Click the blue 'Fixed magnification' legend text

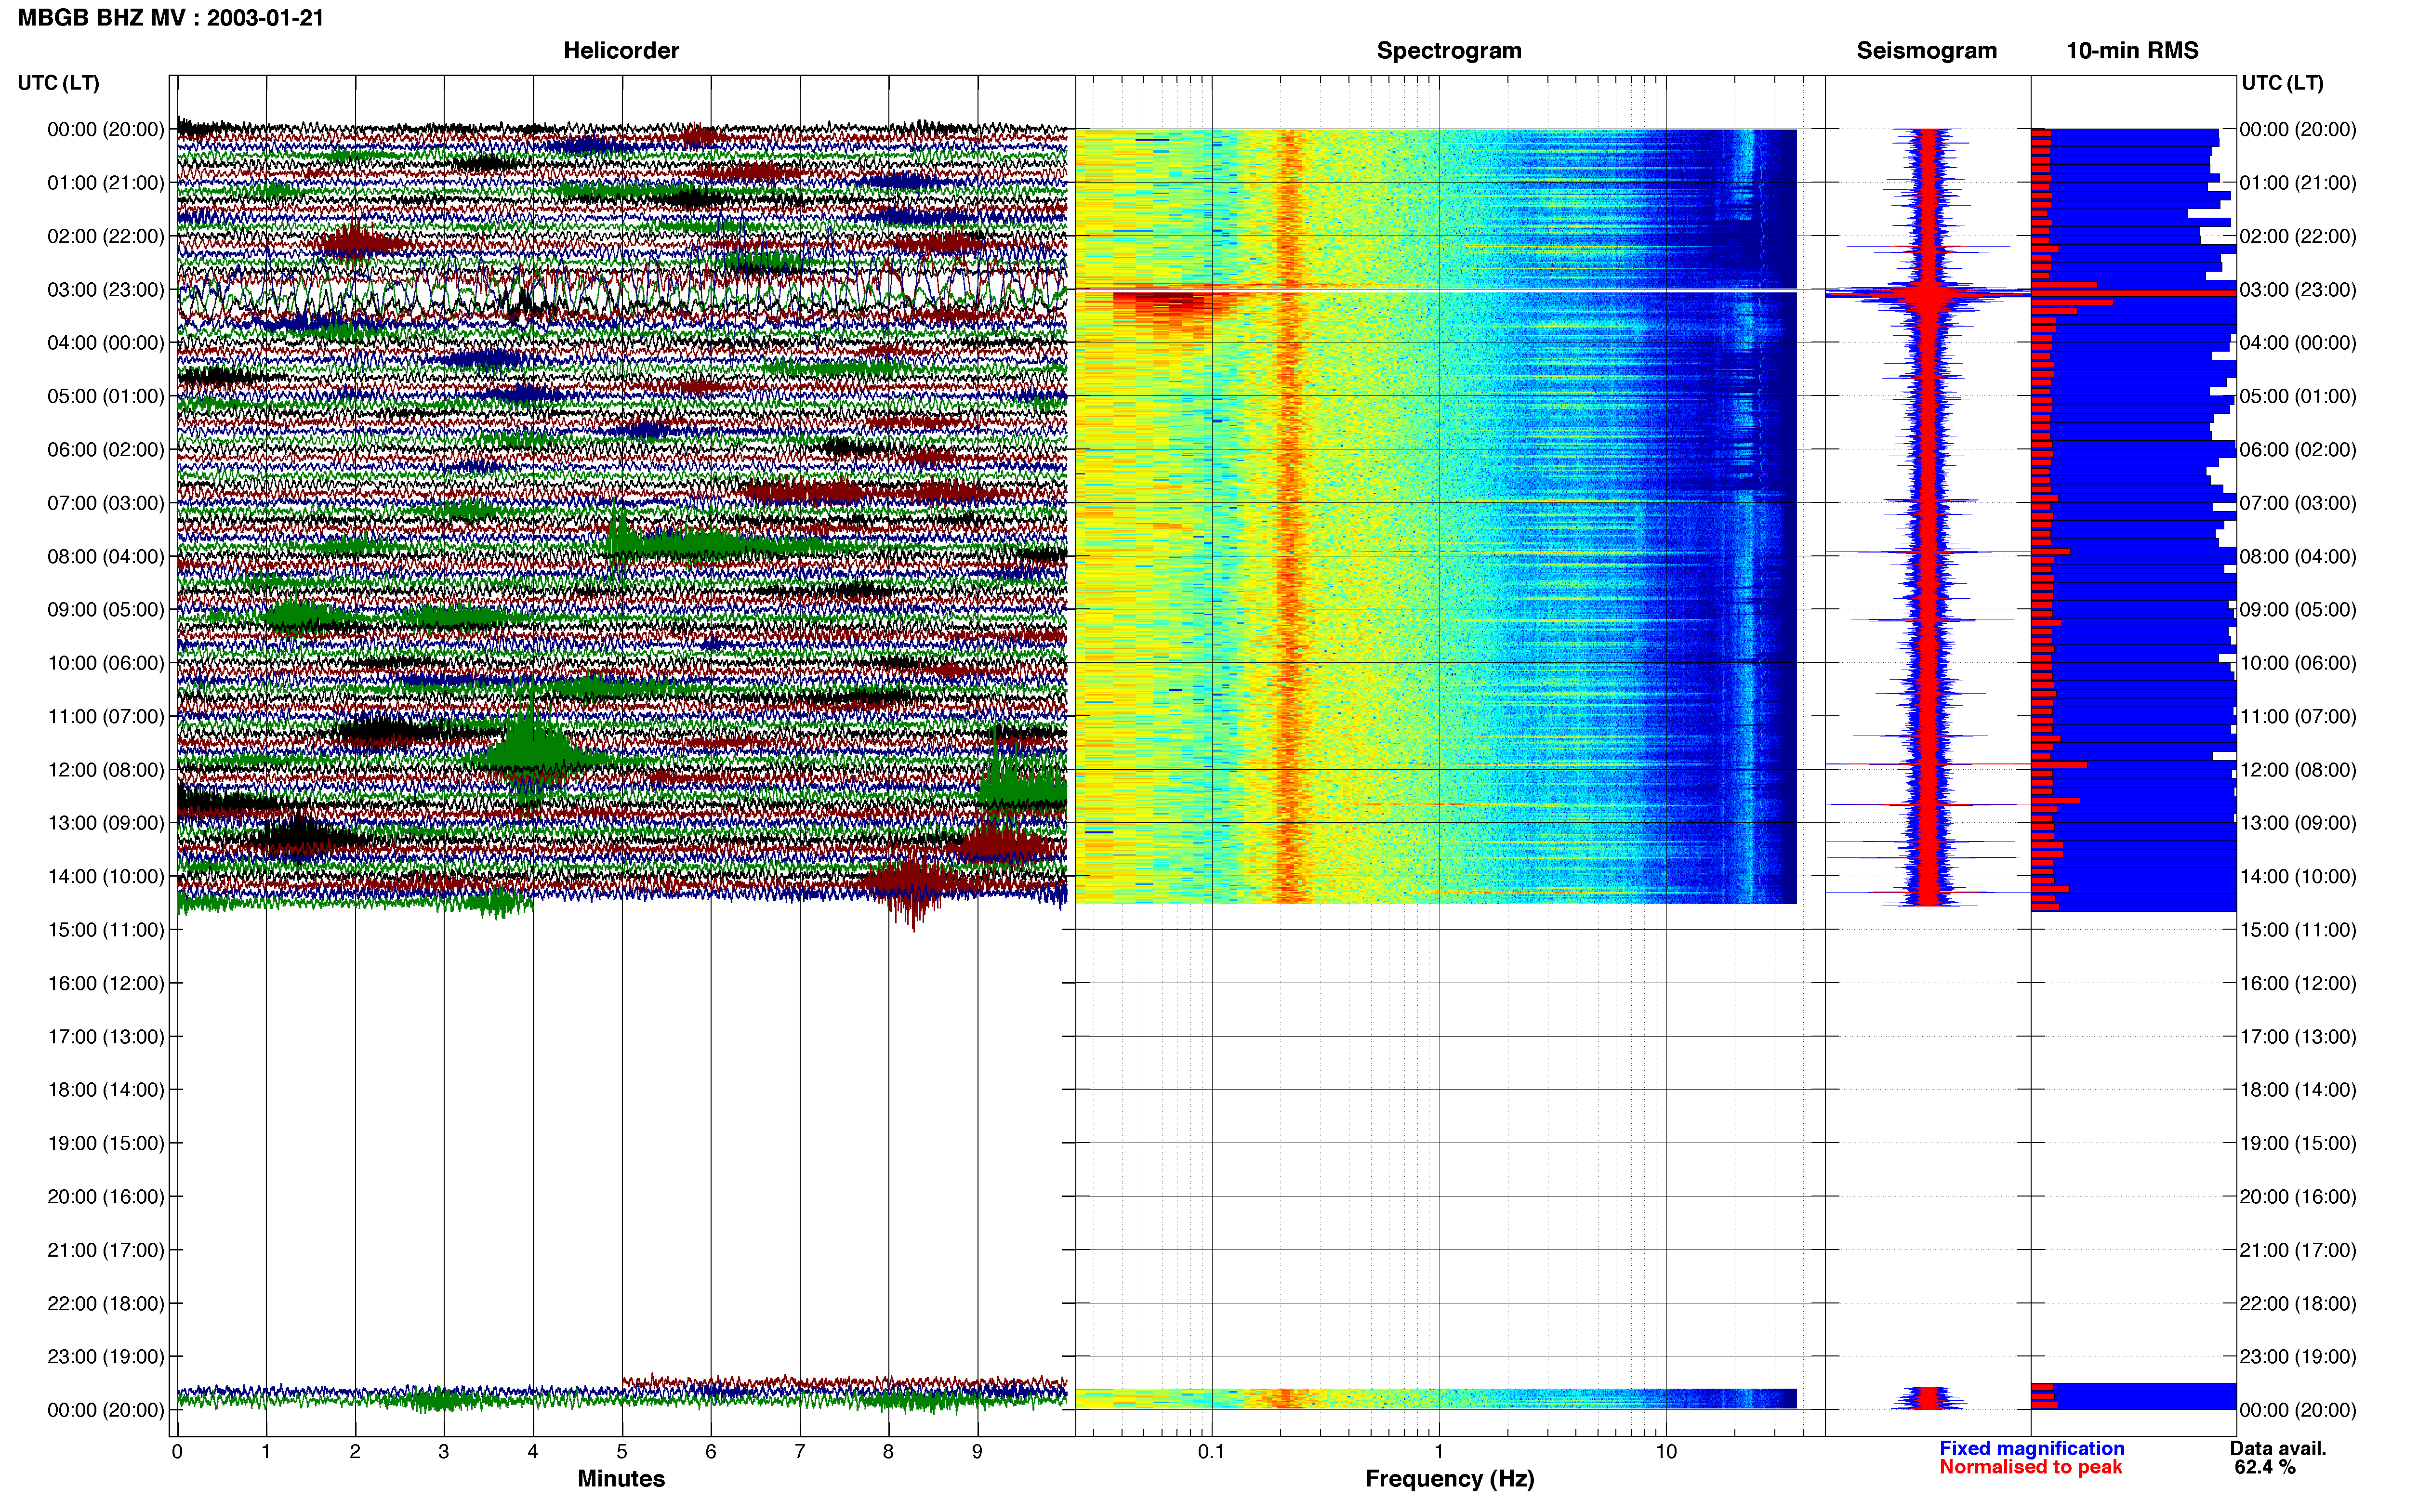2031,1448
